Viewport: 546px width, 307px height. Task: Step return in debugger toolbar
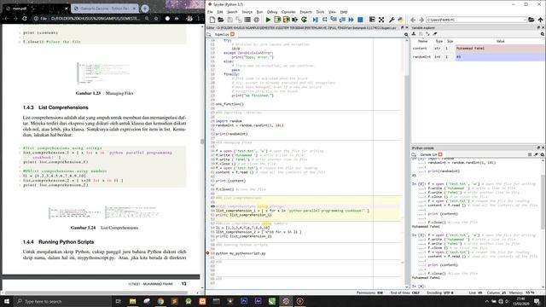click(342, 20)
